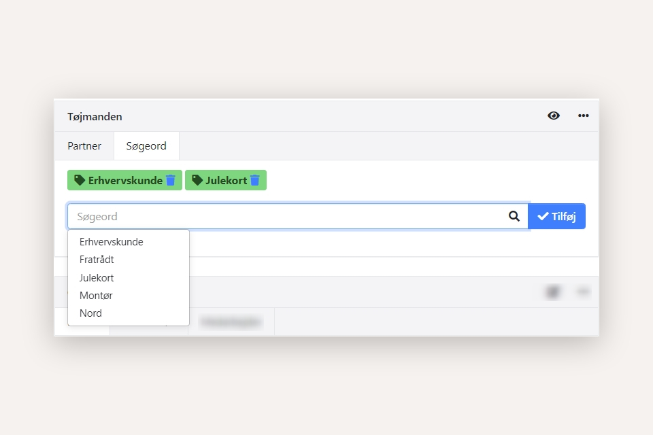Remove the Julekort tag with trash icon
The height and width of the screenshot is (435, 653).
click(255, 180)
